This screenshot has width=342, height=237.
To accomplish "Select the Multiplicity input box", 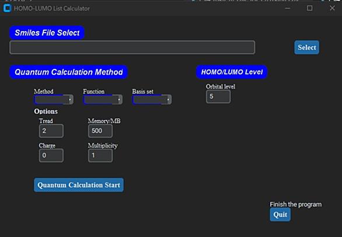I will (100, 155).
